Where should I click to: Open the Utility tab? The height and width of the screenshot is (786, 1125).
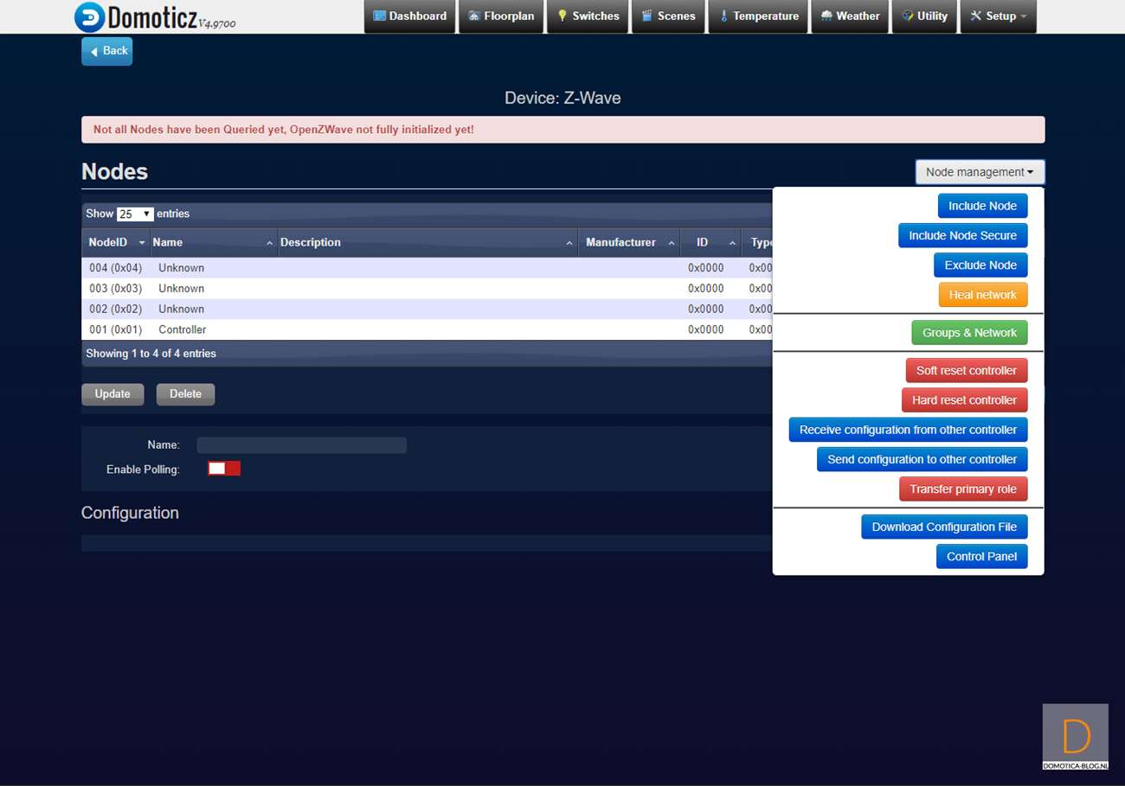(x=924, y=16)
